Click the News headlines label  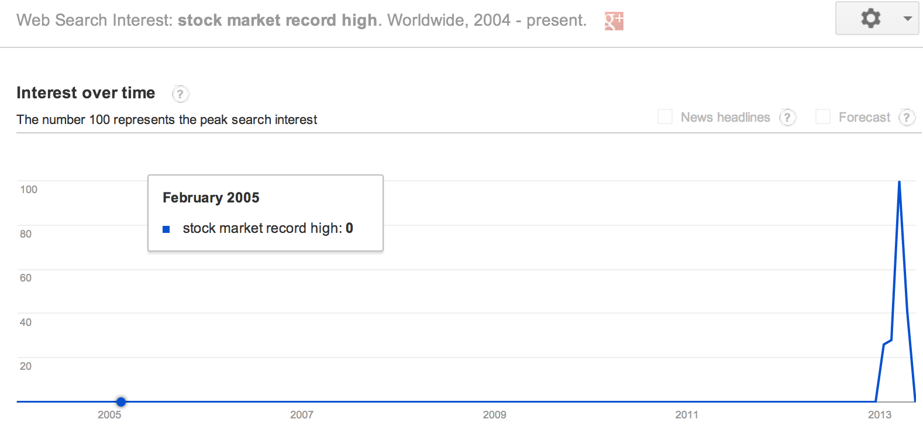click(x=725, y=117)
